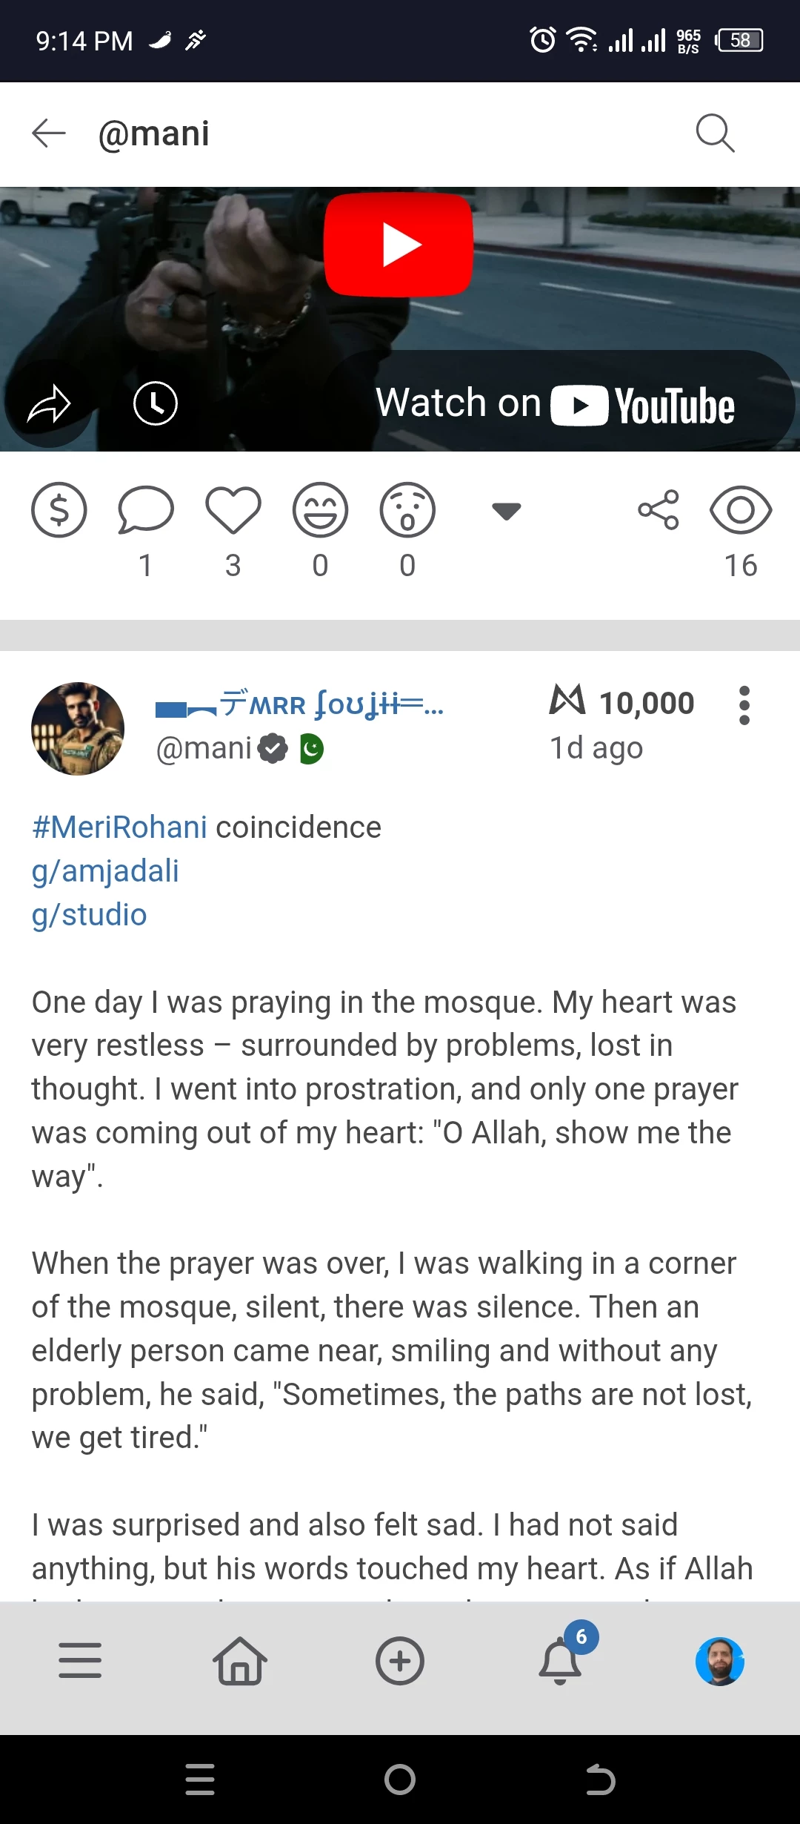Expand more reactions dropdown arrow

(x=507, y=511)
